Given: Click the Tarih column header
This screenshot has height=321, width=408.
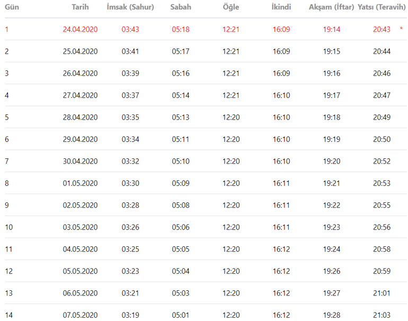Looking at the screenshot, I should point(80,7).
